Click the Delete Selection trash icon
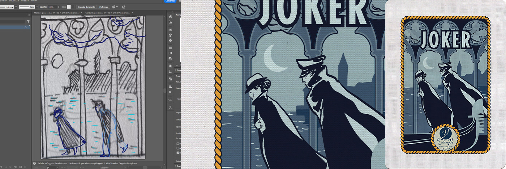 coord(26,167)
